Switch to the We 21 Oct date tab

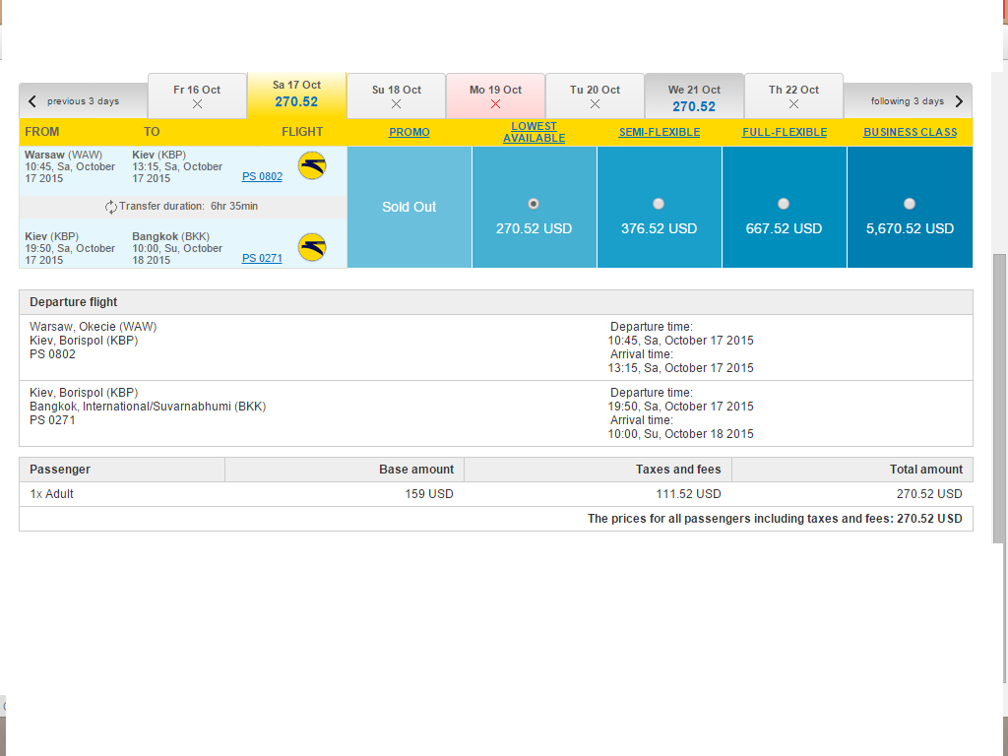point(694,96)
